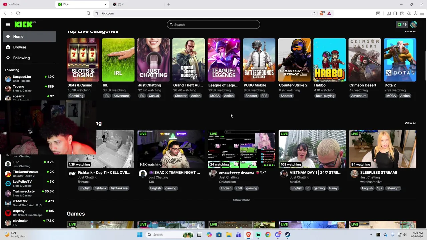The height and width of the screenshot is (240, 427).
Task: Click the share page icon in address bar
Action: [x=314, y=13]
